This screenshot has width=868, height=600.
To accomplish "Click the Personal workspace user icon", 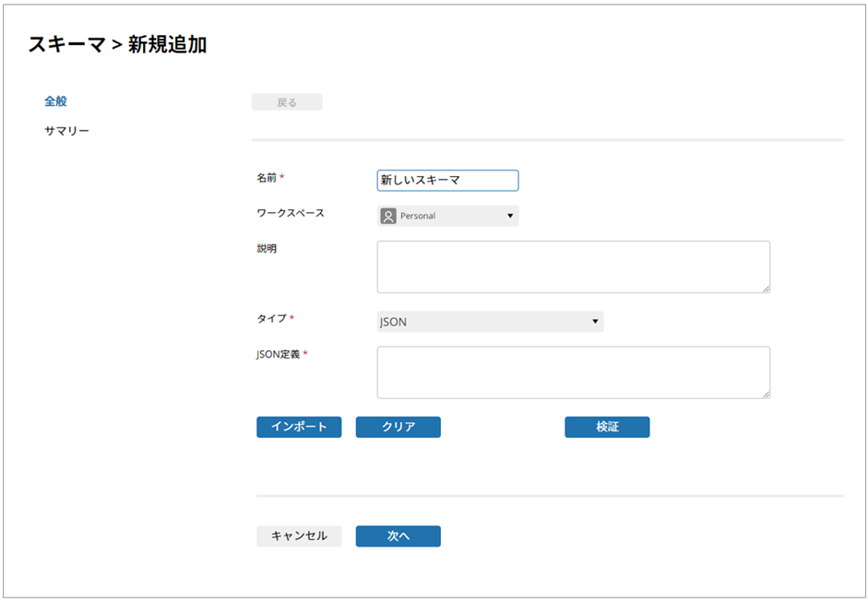I will 388,216.
